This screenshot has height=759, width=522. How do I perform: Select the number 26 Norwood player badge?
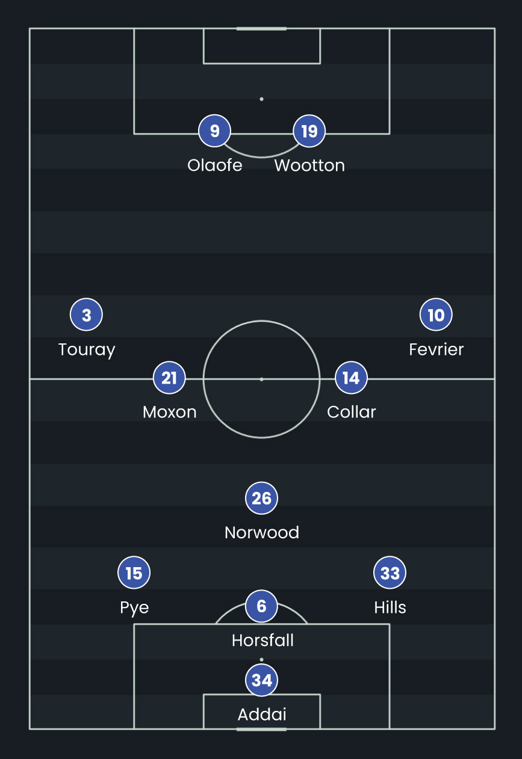[261, 498]
